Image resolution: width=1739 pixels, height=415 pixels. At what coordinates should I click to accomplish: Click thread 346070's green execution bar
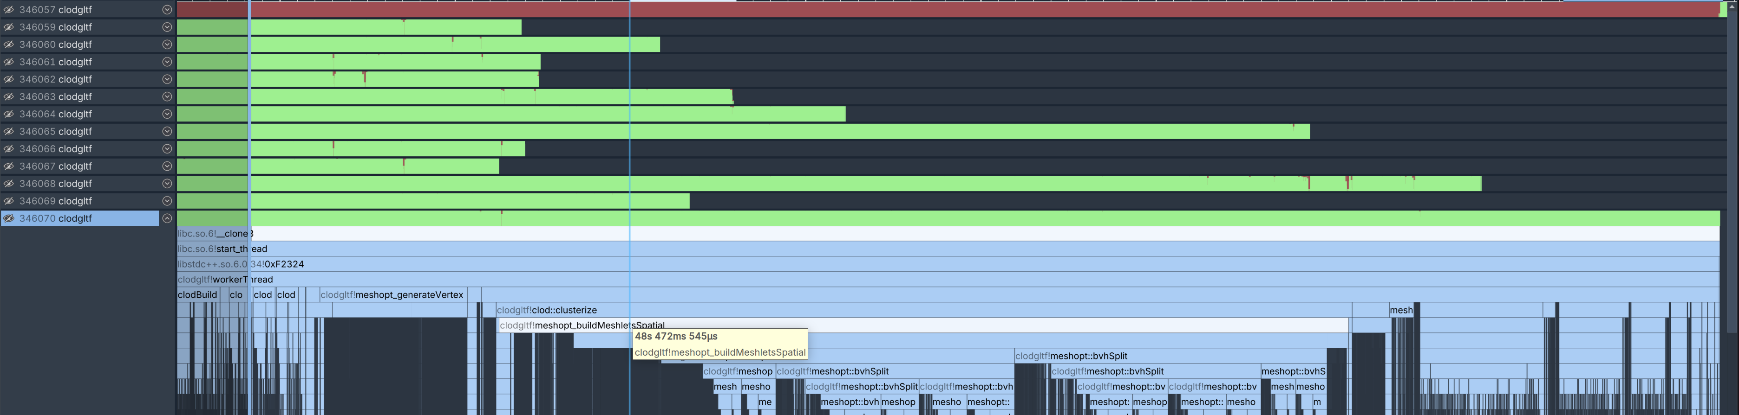point(948,218)
